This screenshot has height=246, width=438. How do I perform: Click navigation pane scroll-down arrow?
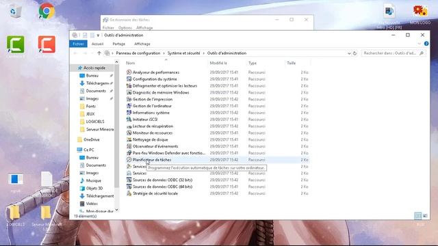[117, 210]
